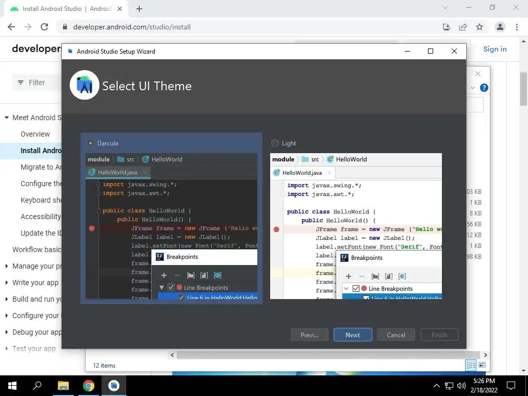Click the browser forward arrow
Screen dimensions: 528x396
coord(28,27)
